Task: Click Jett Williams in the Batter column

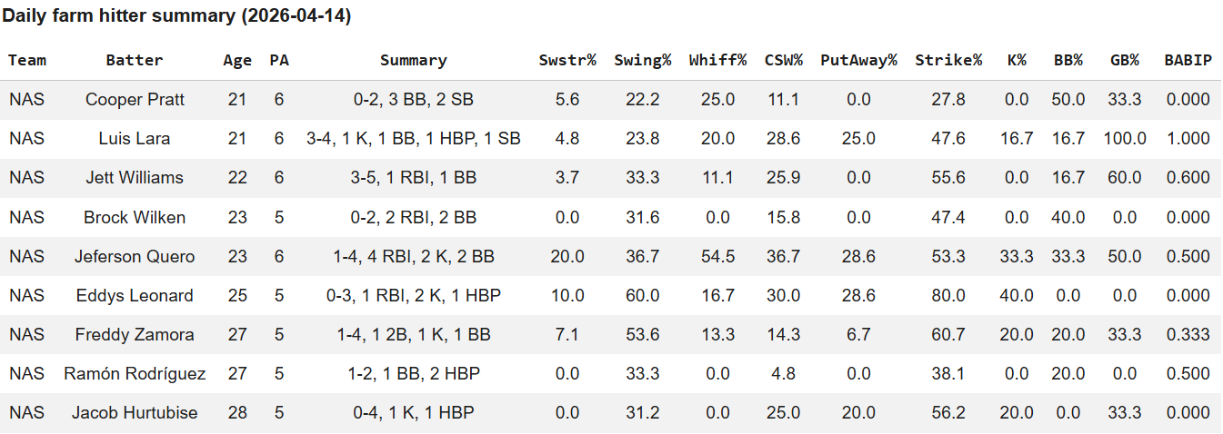Action: (135, 178)
